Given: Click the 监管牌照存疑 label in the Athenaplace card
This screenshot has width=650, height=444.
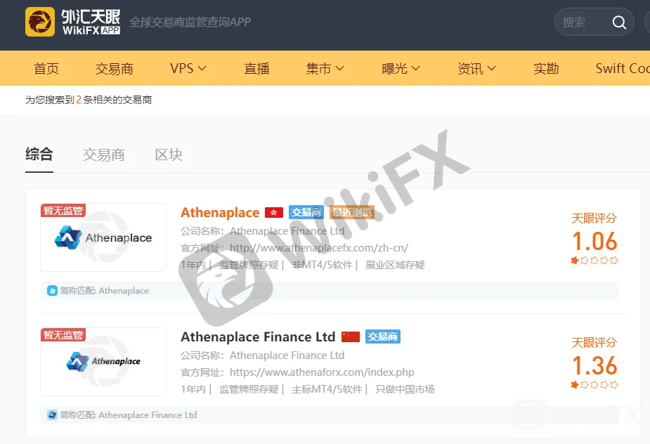Looking at the screenshot, I should coord(249,265).
